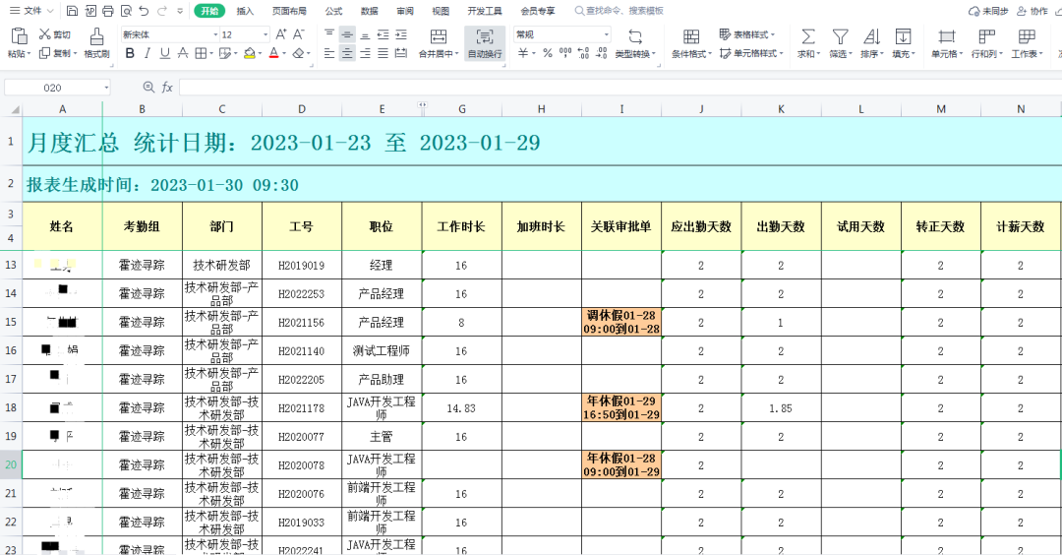The image size is (1062, 555).
Task: Click the Print icon in quick access toolbar
Action: 108,11
